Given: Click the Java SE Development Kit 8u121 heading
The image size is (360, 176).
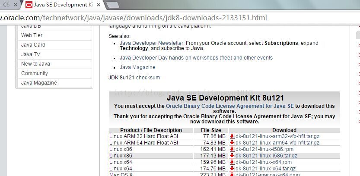Looking at the screenshot, I should (x=225, y=98).
